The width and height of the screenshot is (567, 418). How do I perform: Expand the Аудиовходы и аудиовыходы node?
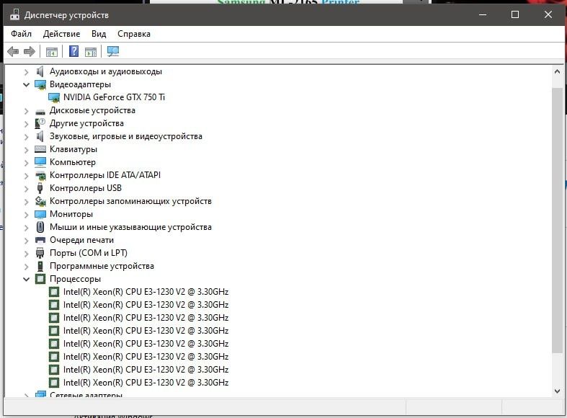click(26, 72)
